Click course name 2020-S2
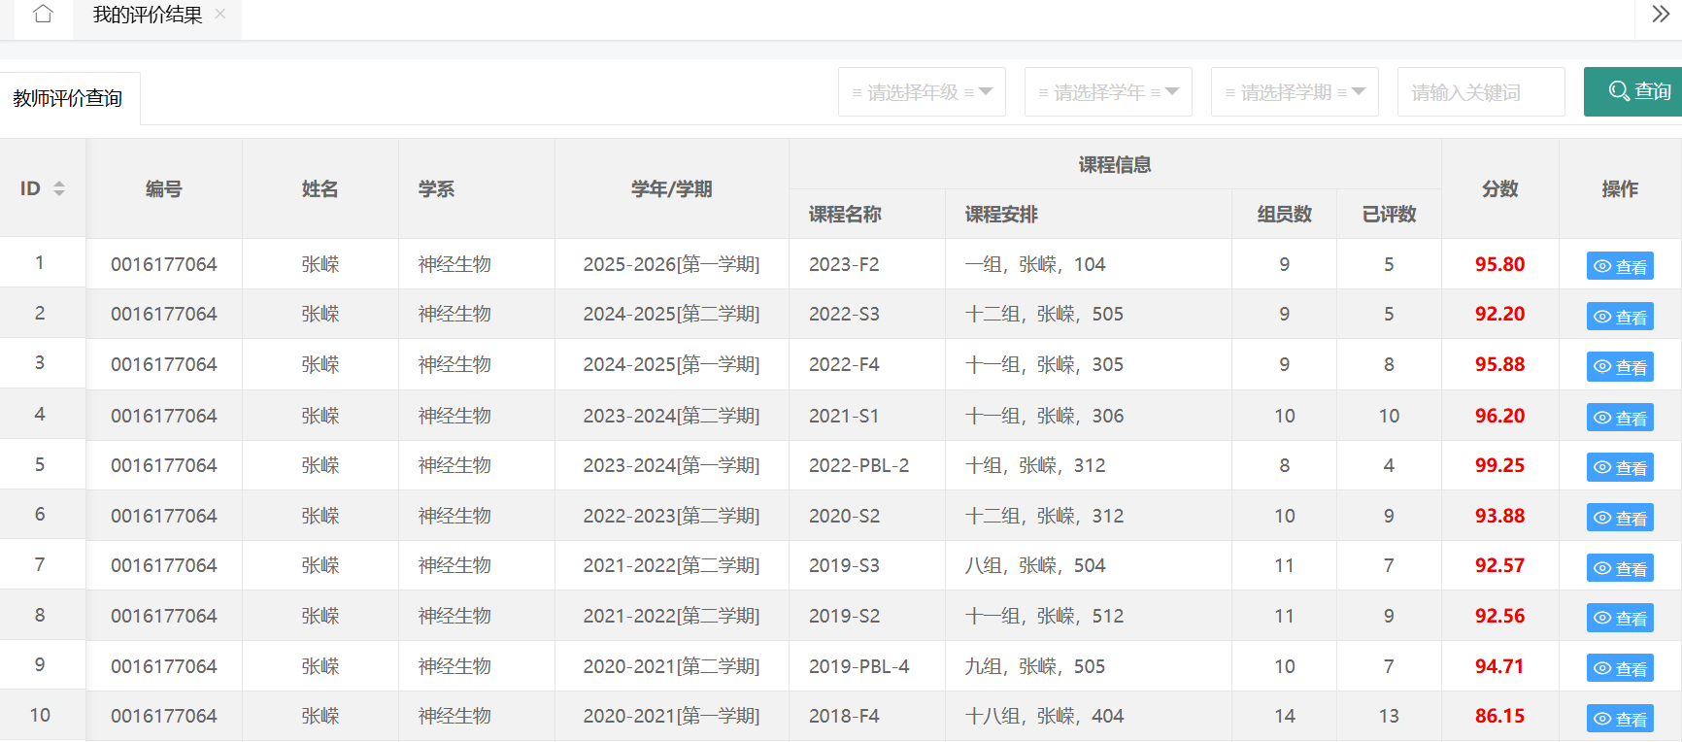The height and width of the screenshot is (742, 1682). click(x=844, y=516)
